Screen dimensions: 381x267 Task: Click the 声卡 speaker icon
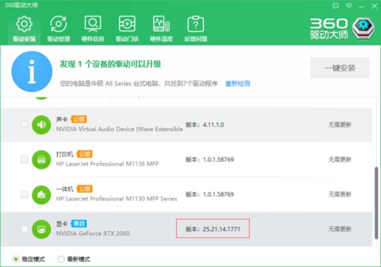(41, 125)
